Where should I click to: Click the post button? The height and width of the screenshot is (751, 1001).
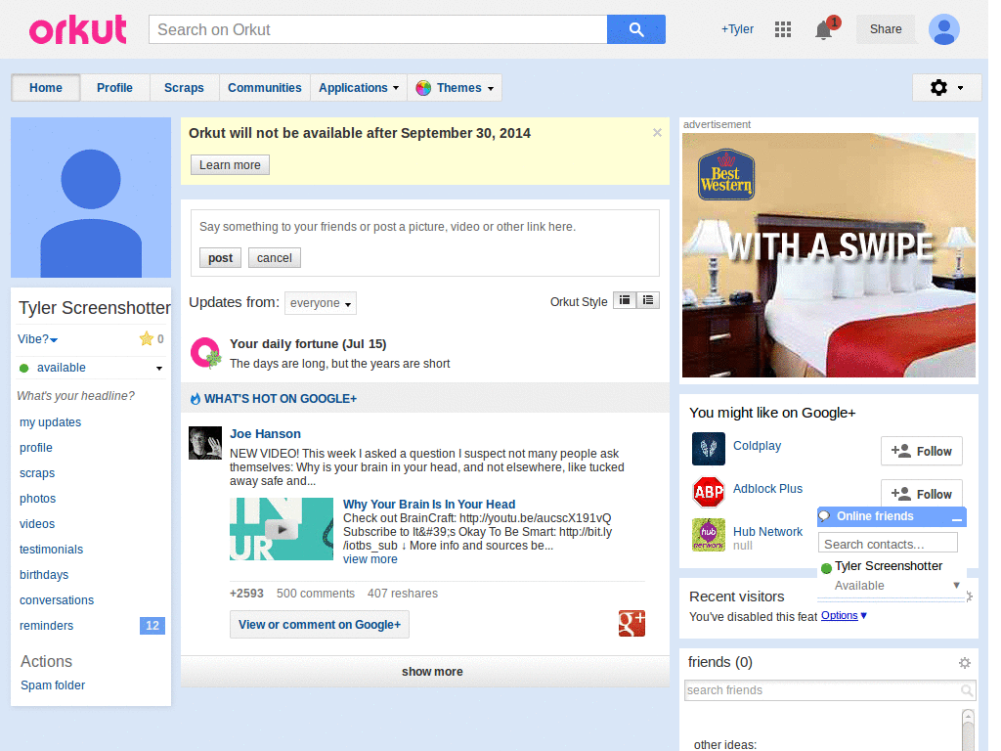[220, 258]
